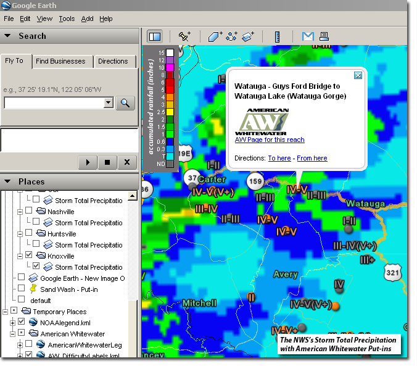The height and width of the screenshot is (366, 417).
Task: Check Google Earth New Image checkbox
Action: [21, 277]
